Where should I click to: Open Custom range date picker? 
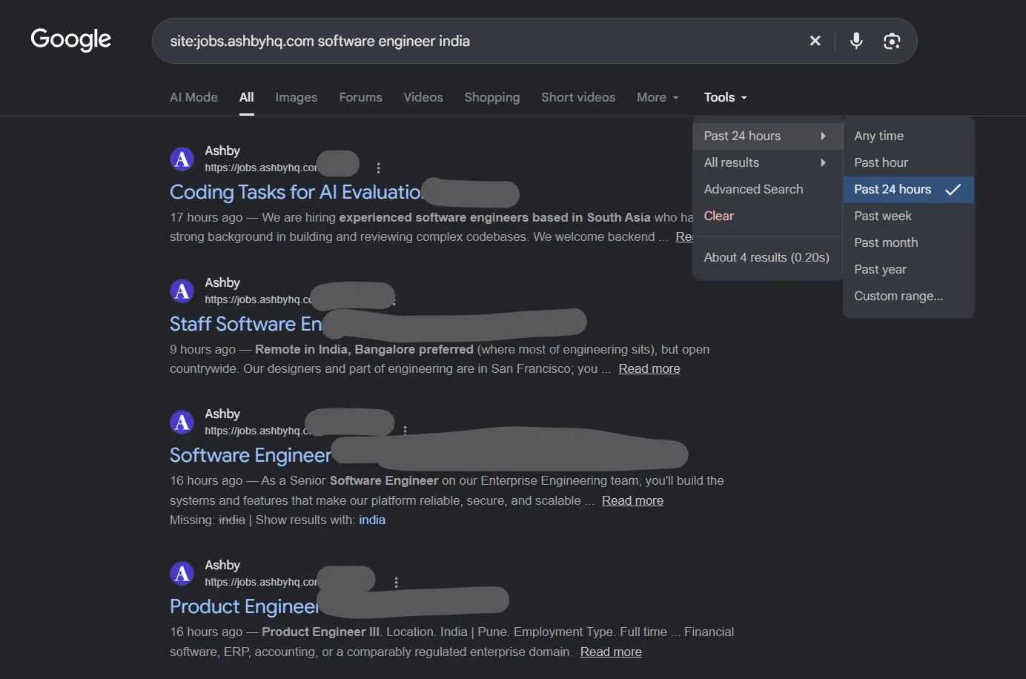coord(908,296)
